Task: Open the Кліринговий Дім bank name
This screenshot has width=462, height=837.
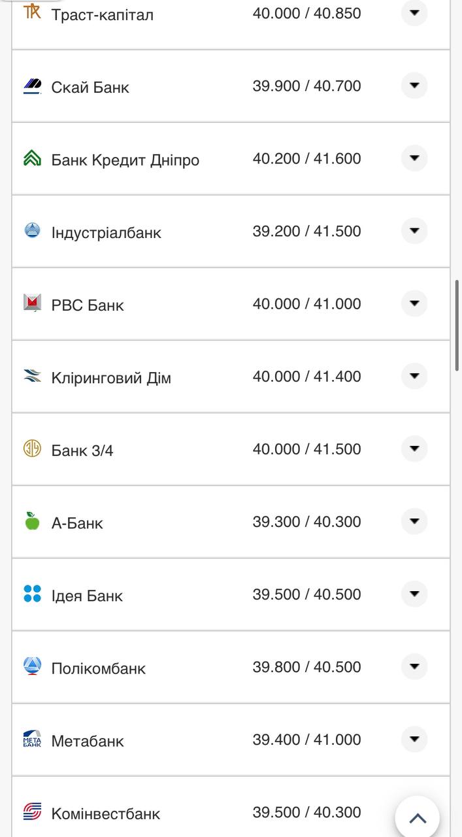Action: (x=111, y=378)
